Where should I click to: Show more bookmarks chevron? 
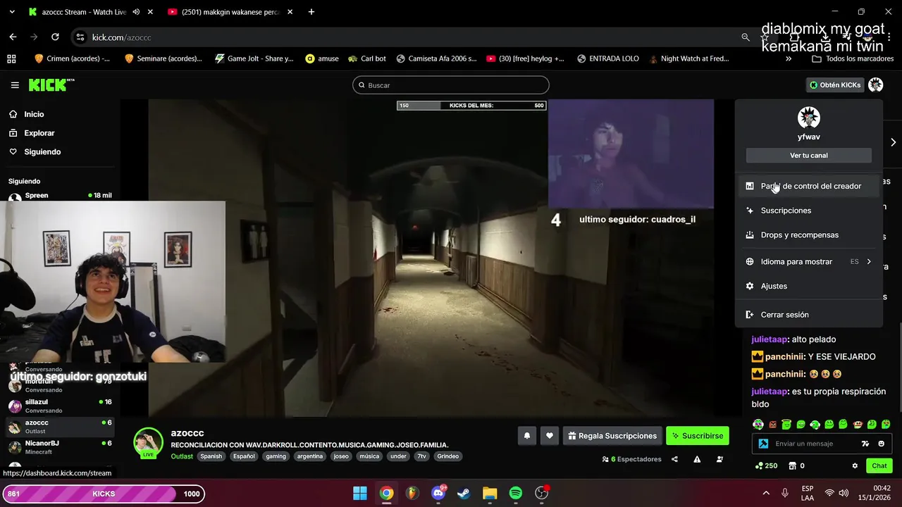click(789, 59)
